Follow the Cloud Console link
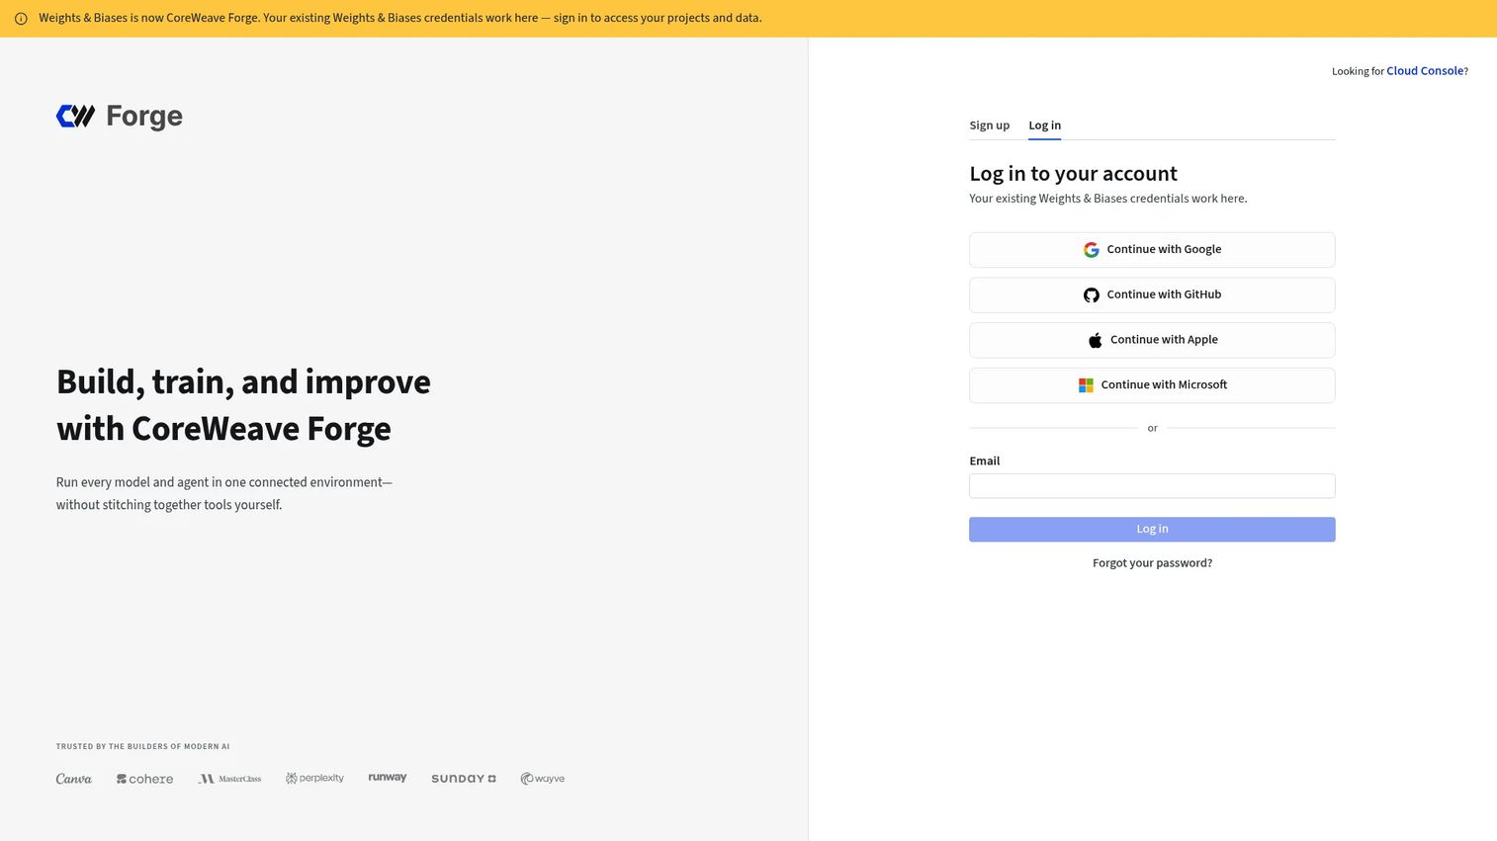The image size is (1497, 841). pos(1425,71)
